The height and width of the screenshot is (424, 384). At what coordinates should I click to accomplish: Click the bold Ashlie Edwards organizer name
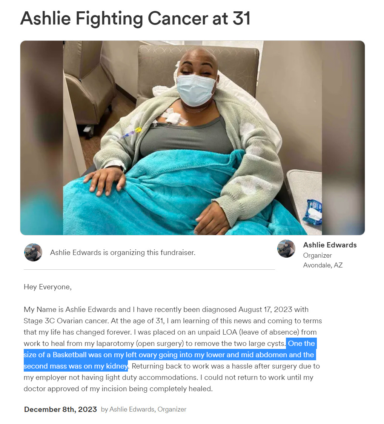click(x=330, y=245)
